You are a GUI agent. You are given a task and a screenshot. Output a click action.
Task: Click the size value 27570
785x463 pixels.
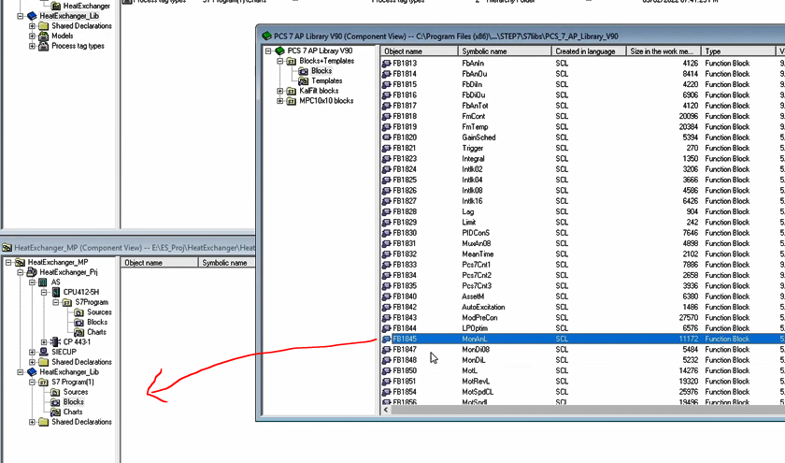[689, 318]
